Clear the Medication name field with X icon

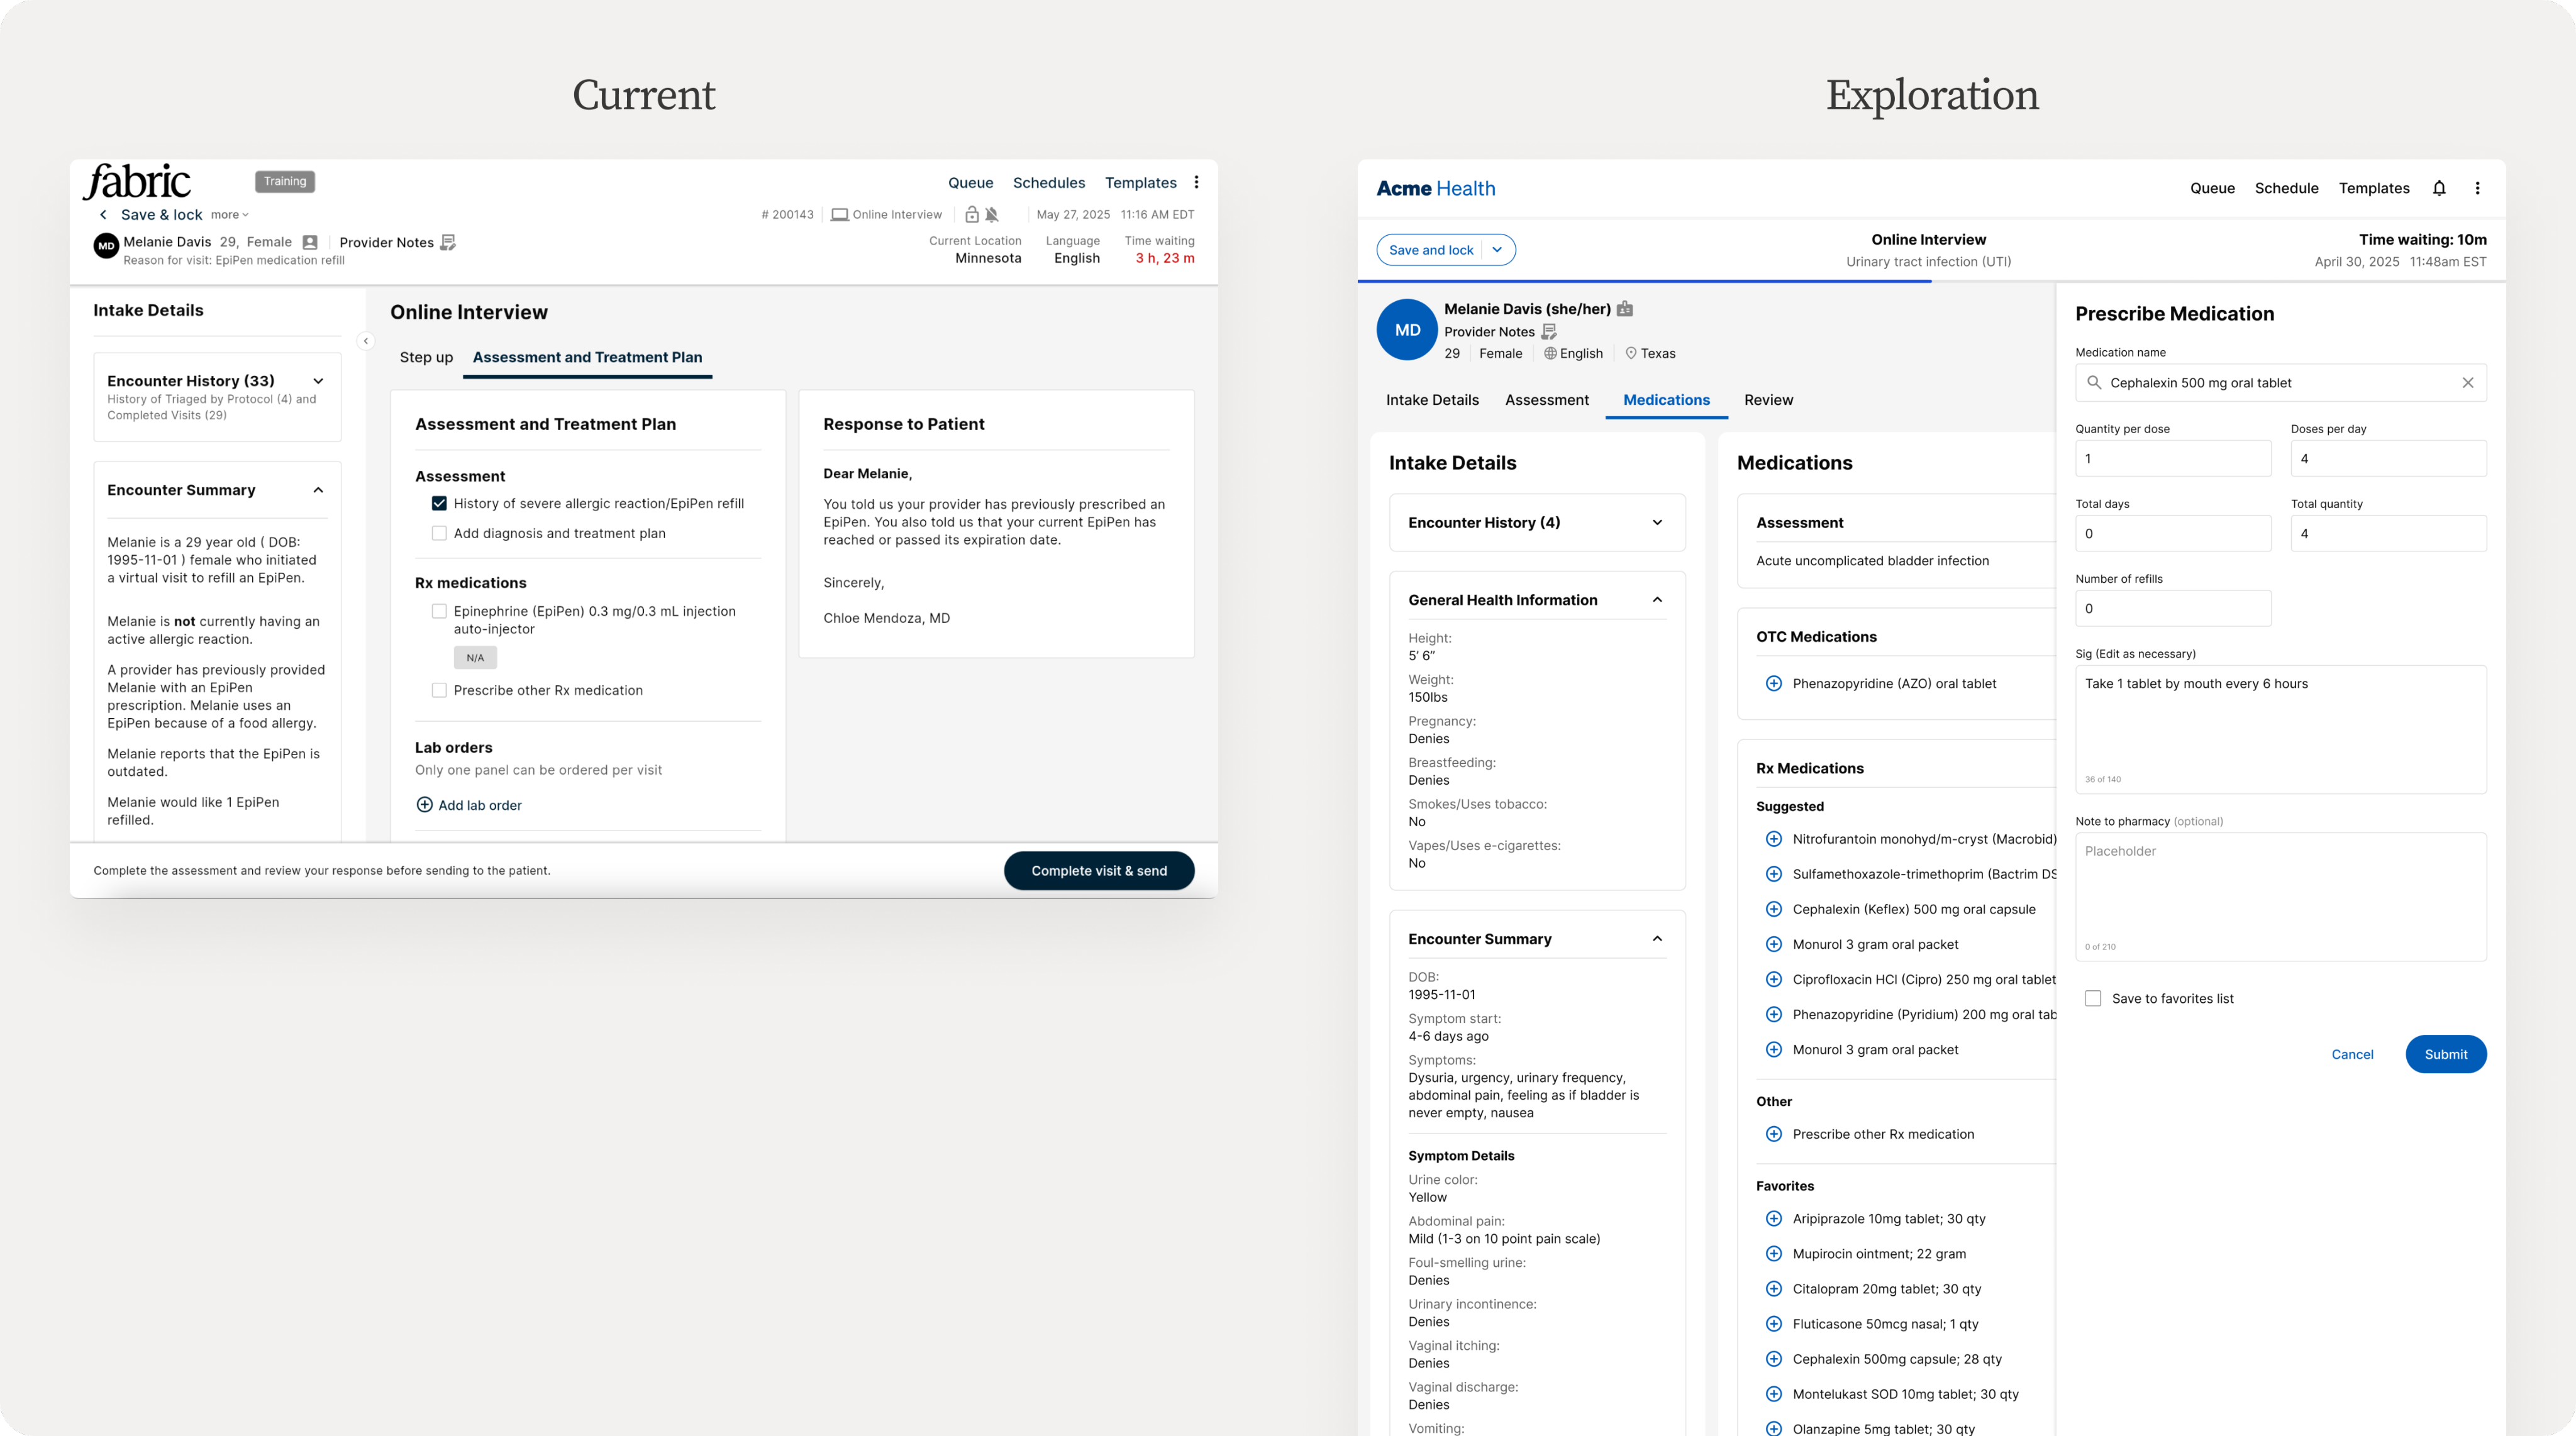coord(2467,383)
